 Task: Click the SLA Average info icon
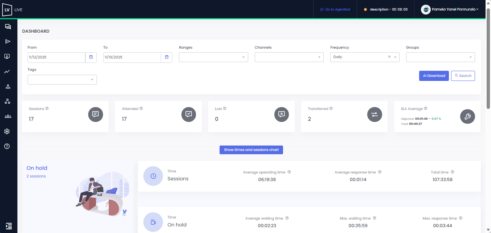(425, 109)
